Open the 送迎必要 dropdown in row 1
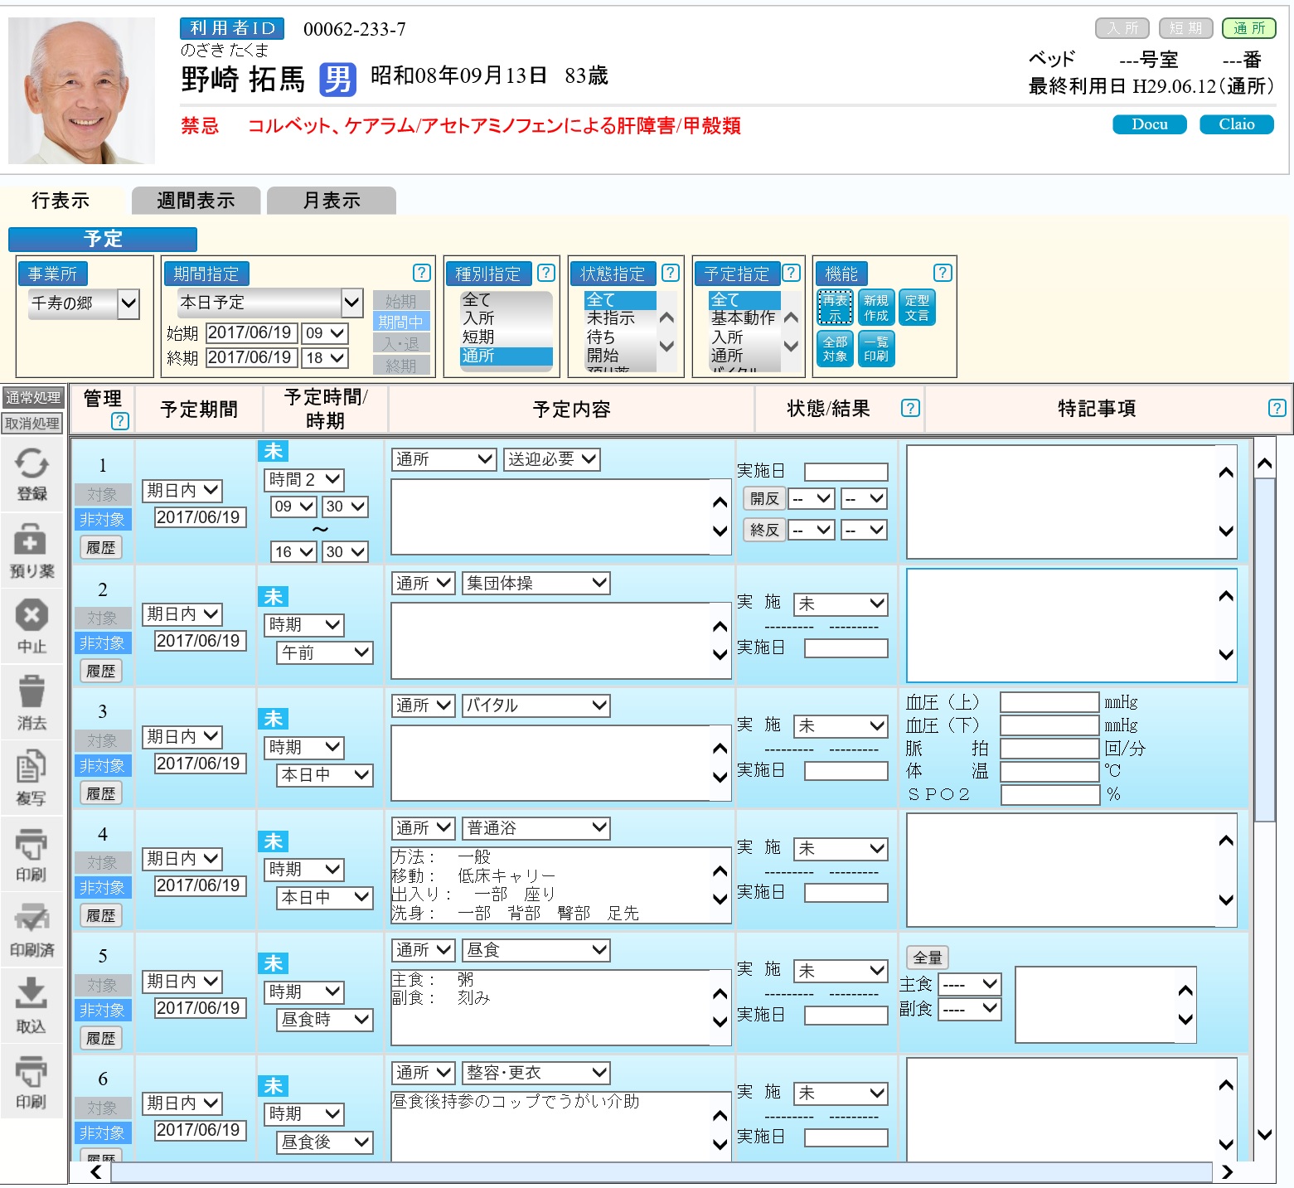 [551, 459]
